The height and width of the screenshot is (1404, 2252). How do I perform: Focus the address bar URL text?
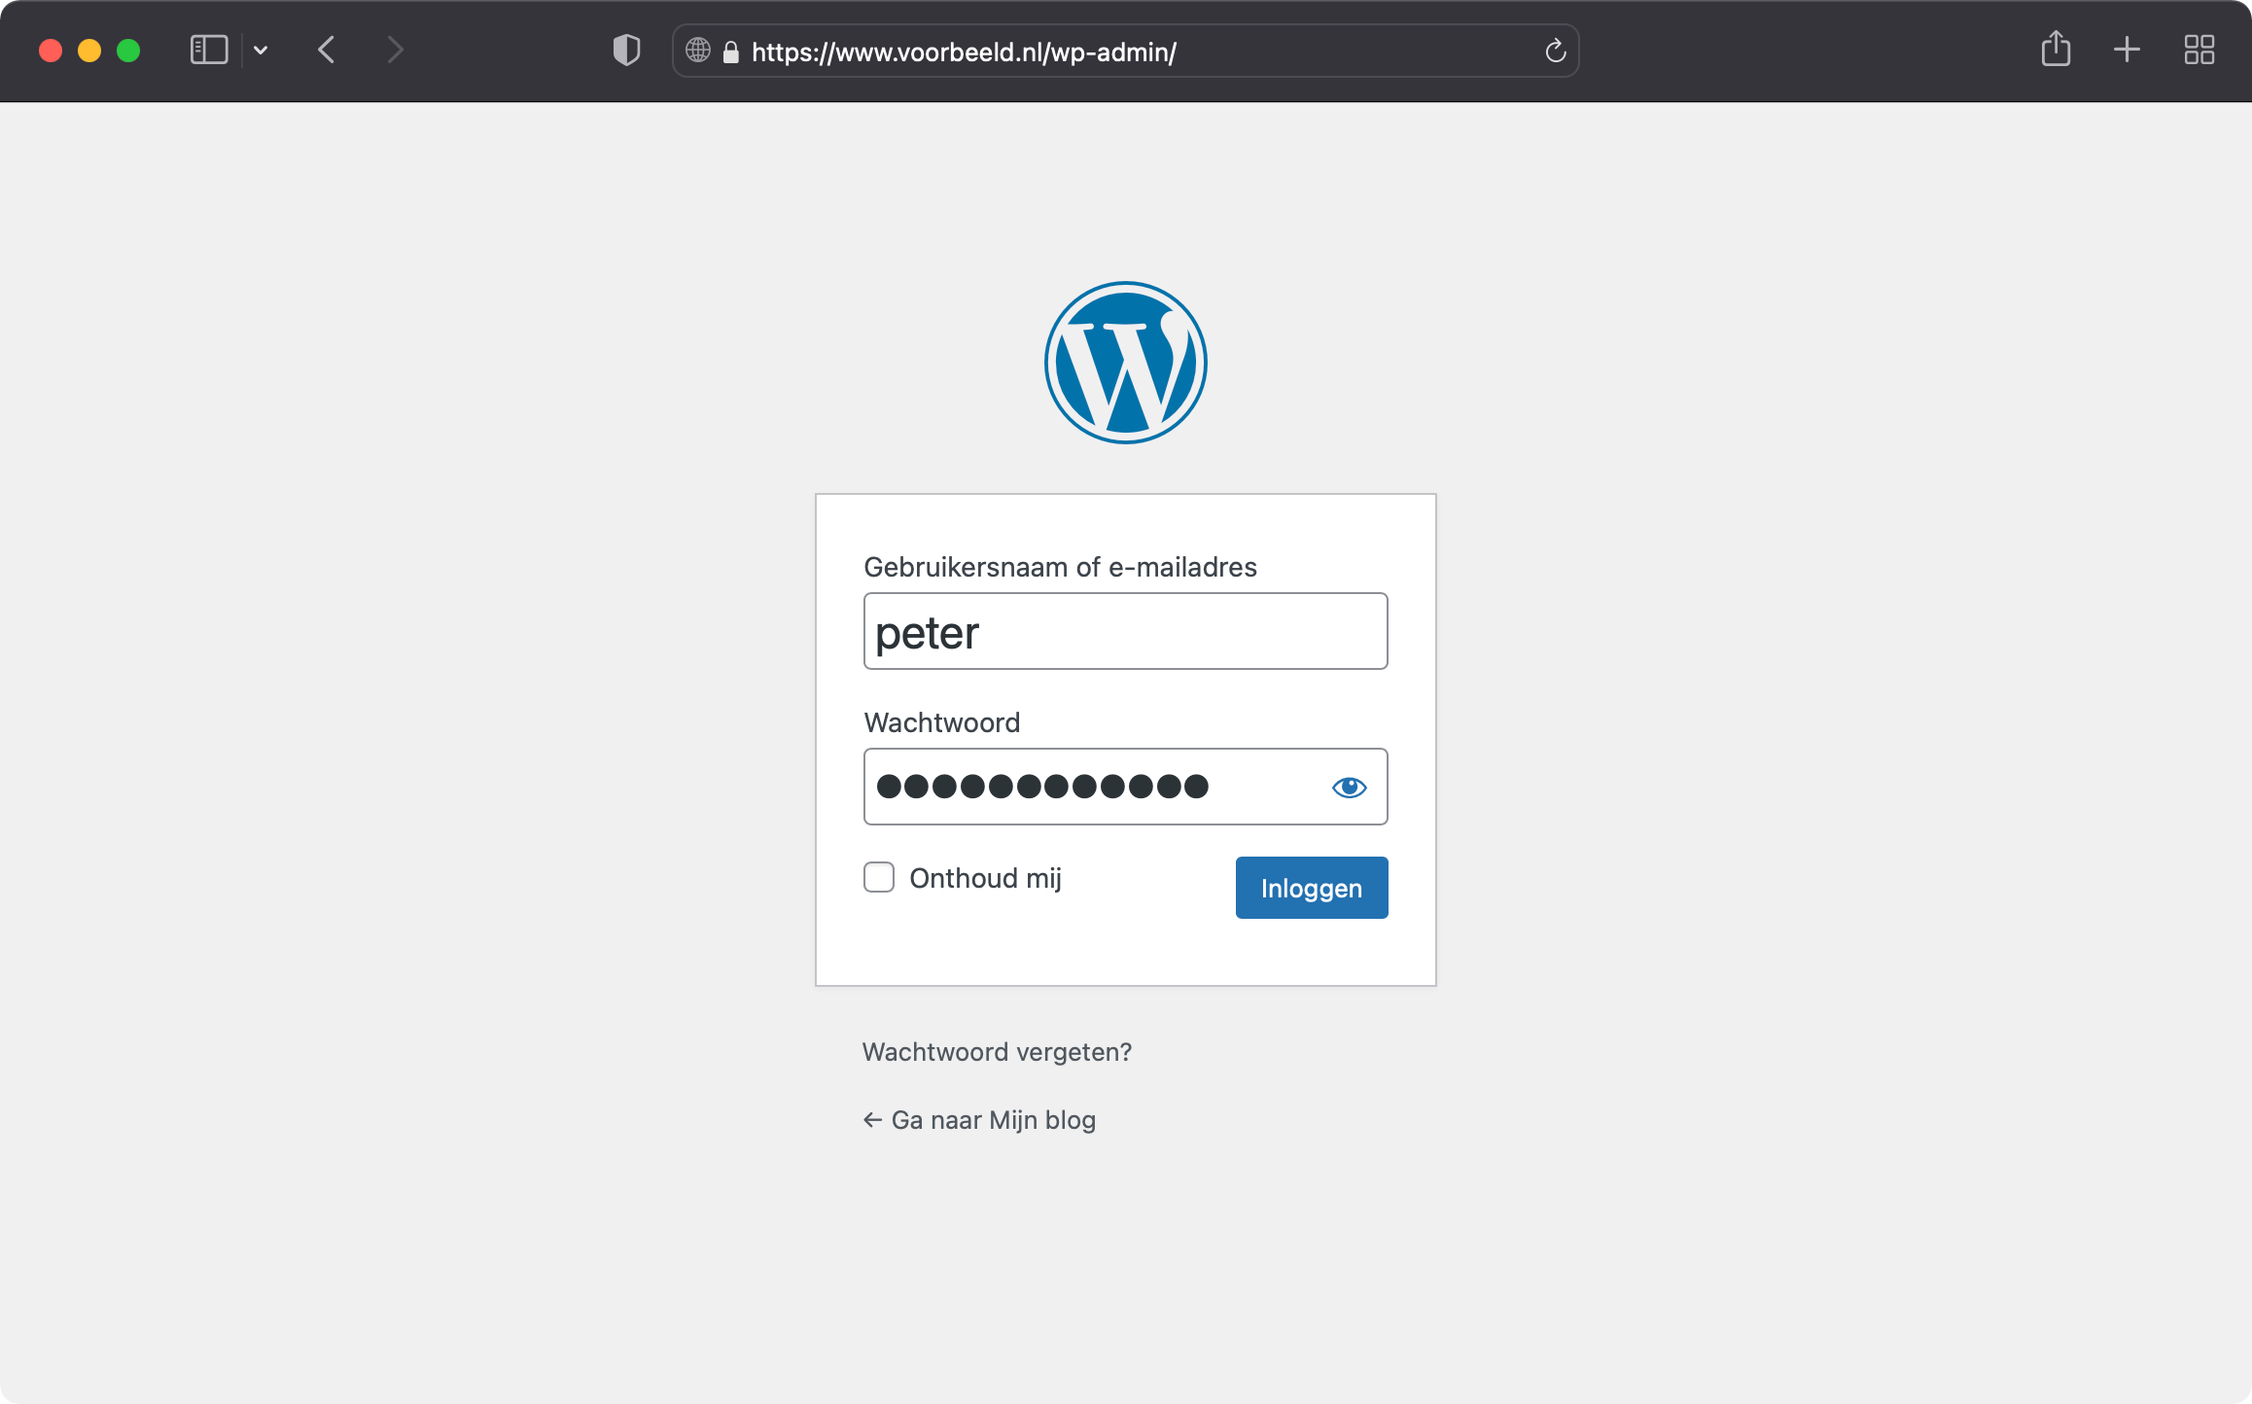(964, 52)
